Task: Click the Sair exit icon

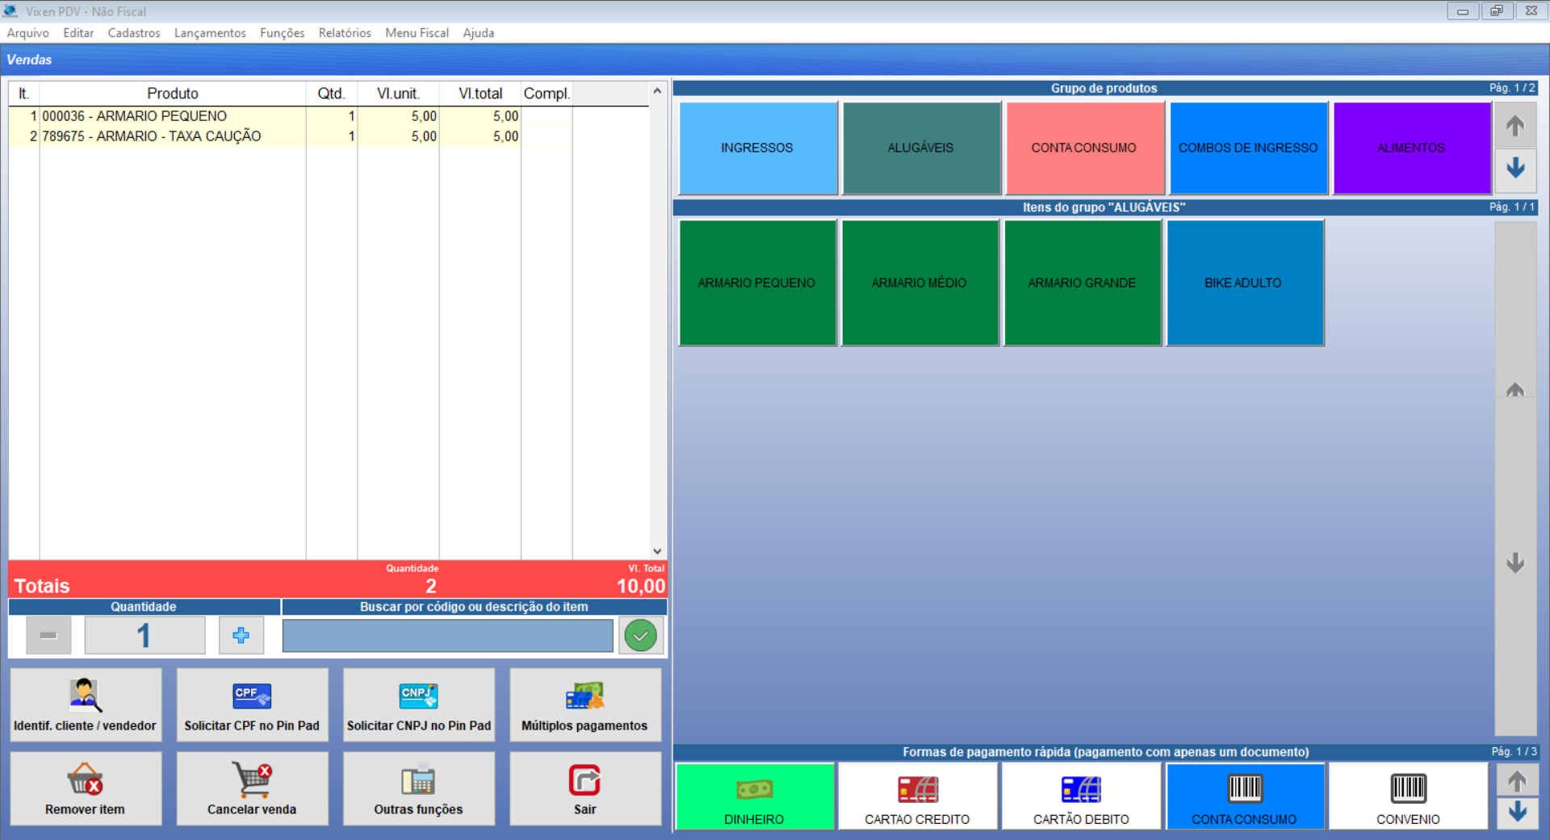Action: tap(584, 779)
